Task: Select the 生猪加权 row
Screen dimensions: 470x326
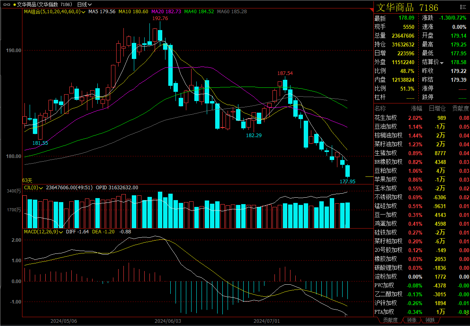Action: coord(422,153)
